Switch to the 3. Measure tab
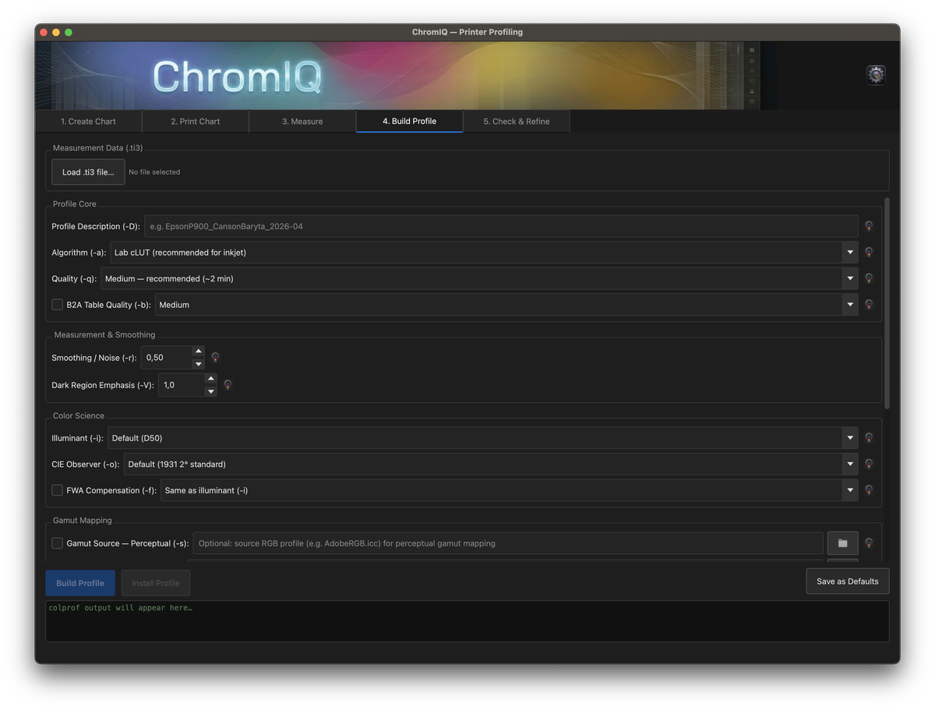 (x=302, y=122)
